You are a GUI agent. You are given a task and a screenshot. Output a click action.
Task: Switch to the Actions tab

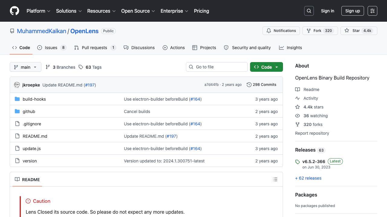(x=174, y=48)
